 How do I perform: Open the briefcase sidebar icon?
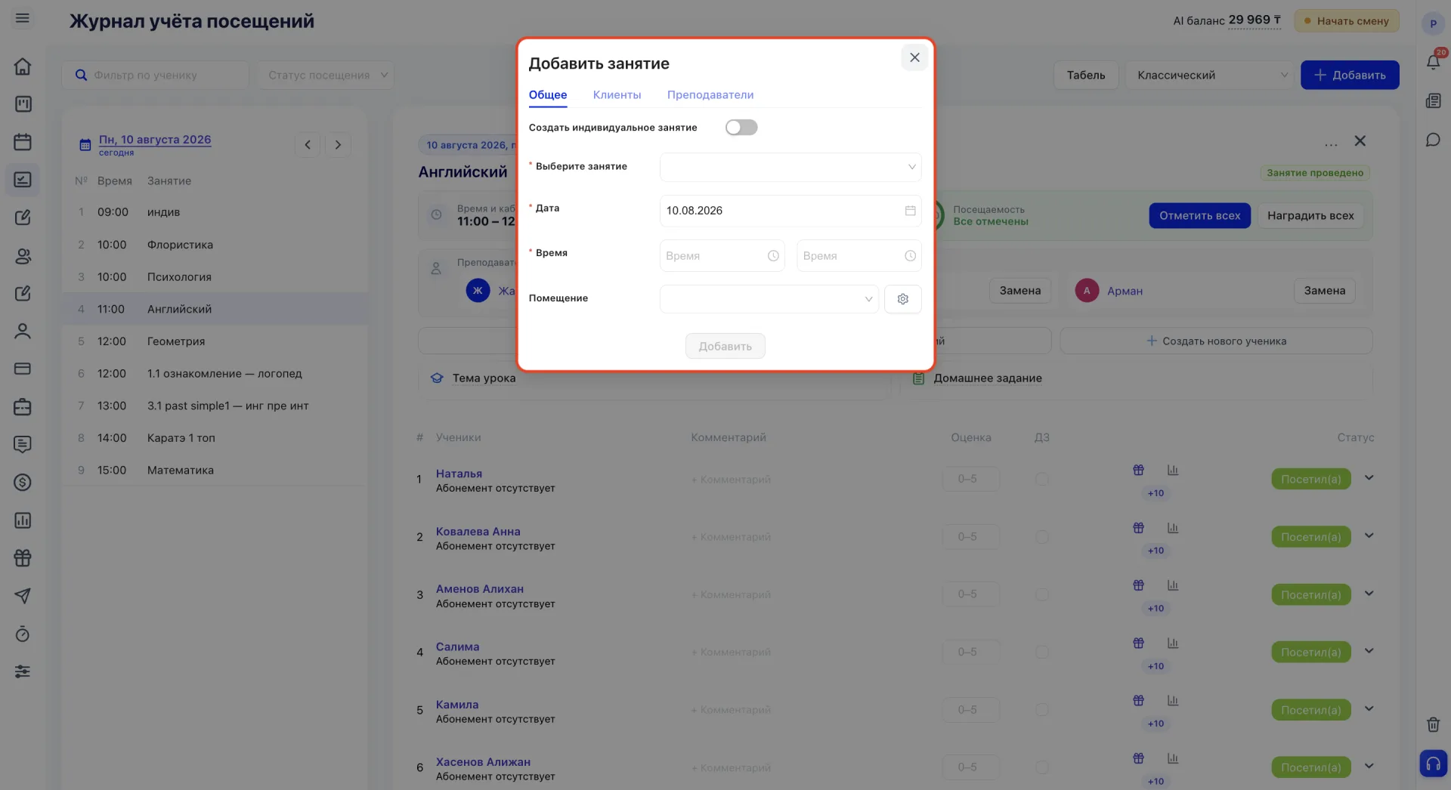(23, 407)
